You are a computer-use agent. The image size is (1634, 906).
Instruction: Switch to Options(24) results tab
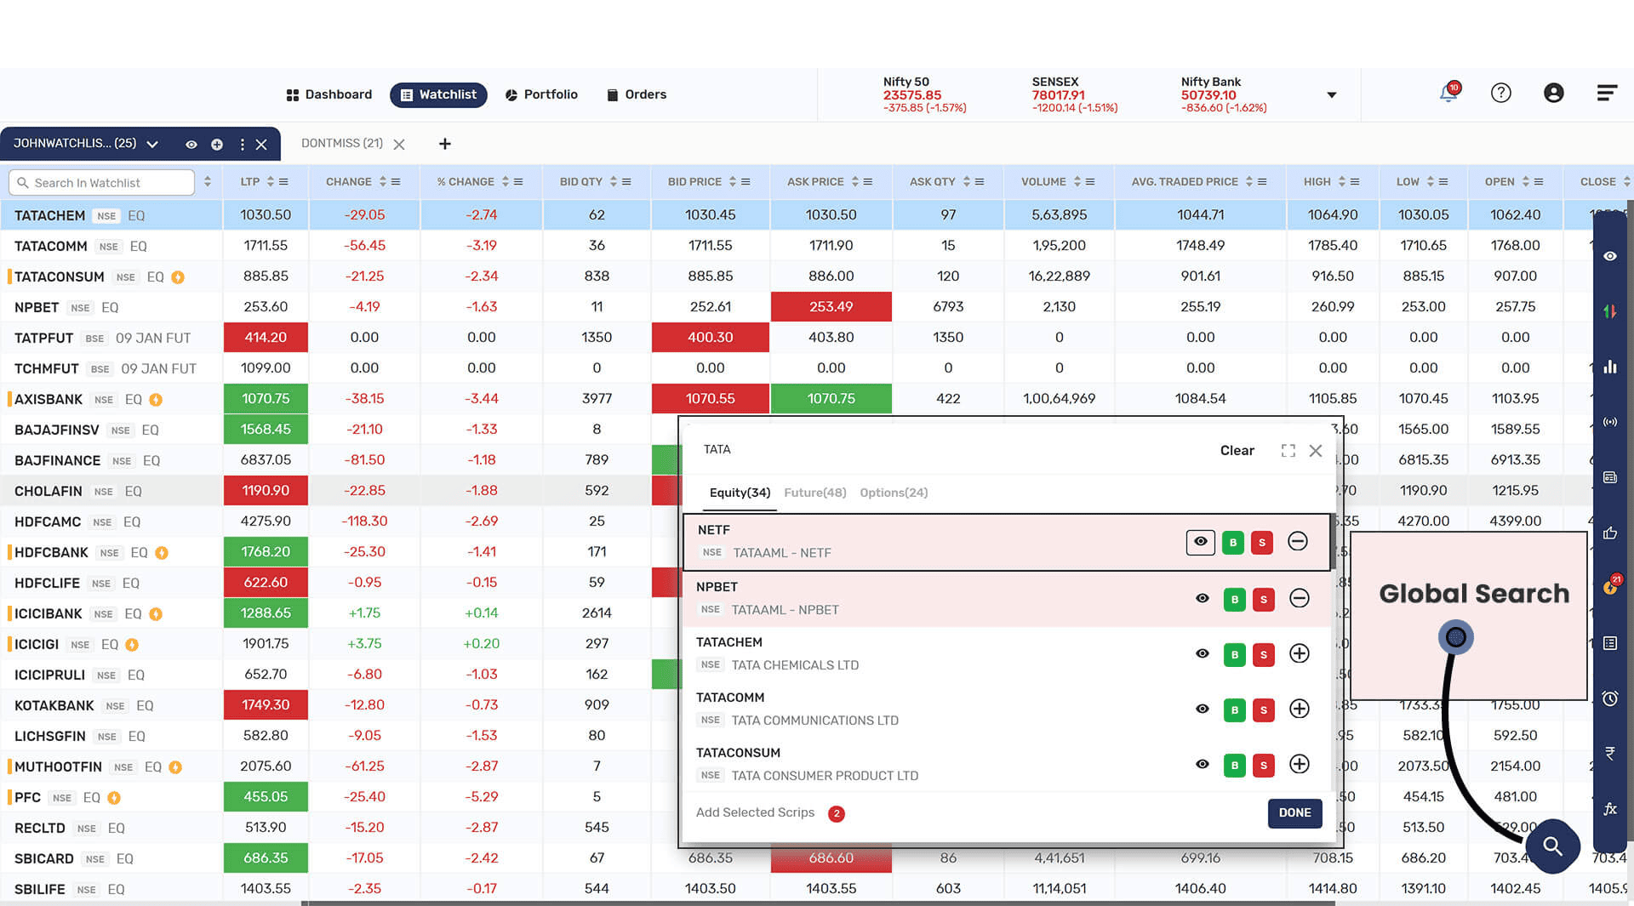tap(894, 493)
